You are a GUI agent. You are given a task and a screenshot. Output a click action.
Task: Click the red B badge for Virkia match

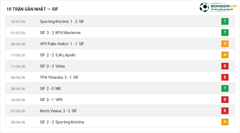click(x=225, y=66)
